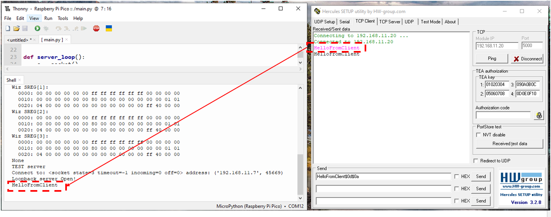Click the third empty Send text field

[x=383, y=201]
